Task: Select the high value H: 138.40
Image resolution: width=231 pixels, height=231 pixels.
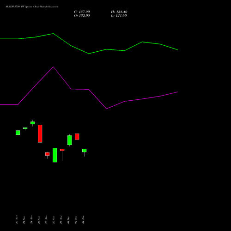Action: 119,12
